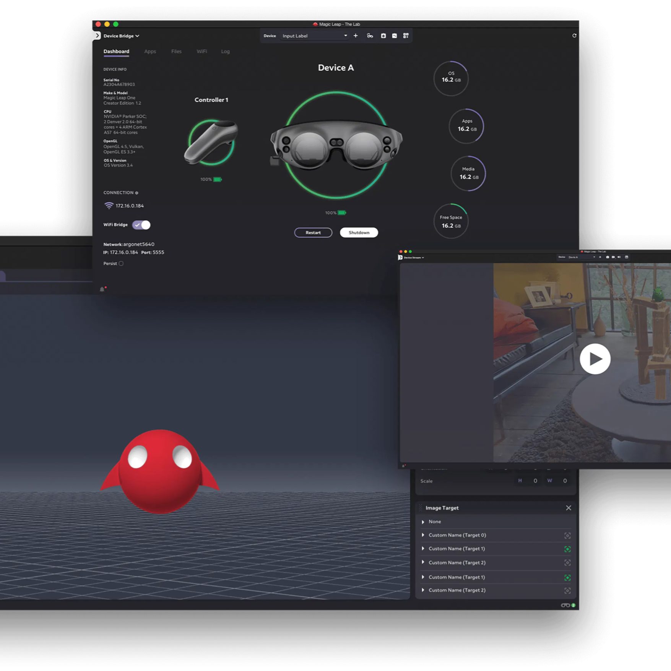671x671 pixels.
Task: Click the Media storage gauge
Action: (x=468, y=173)
